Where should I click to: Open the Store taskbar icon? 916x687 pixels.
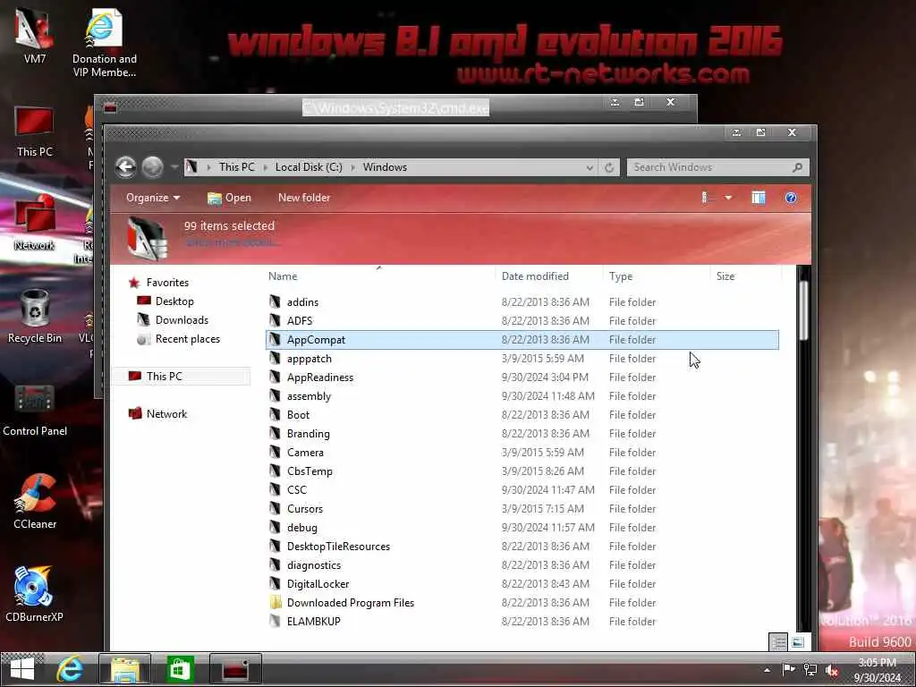(x=179, y=669)
